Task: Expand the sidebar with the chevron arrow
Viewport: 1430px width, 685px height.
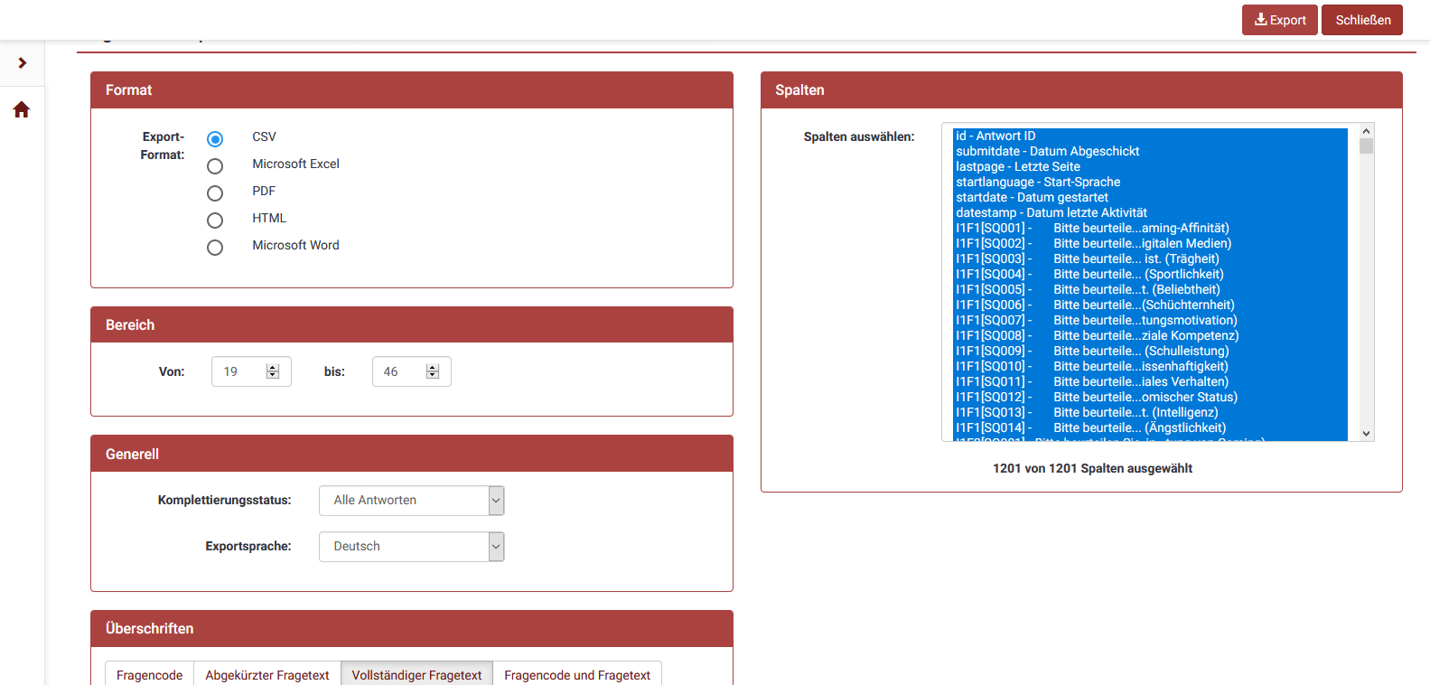Action: 23,63
